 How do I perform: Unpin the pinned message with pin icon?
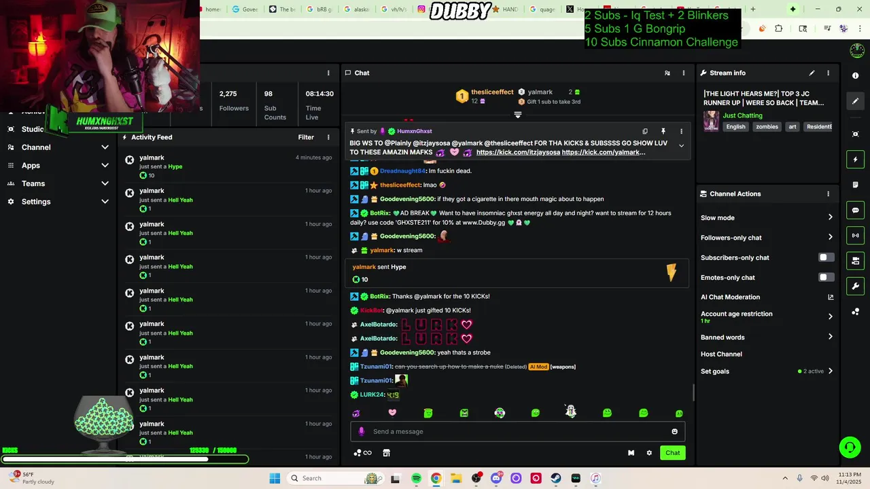[663, 131]
